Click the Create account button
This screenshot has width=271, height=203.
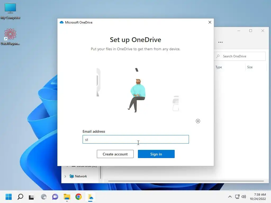pyautogui.click(x=115, y=154)
